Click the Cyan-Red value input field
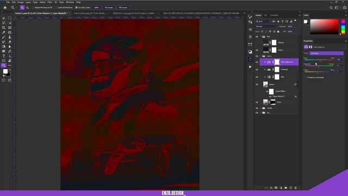The image size is (348, 196). [339, 59]
